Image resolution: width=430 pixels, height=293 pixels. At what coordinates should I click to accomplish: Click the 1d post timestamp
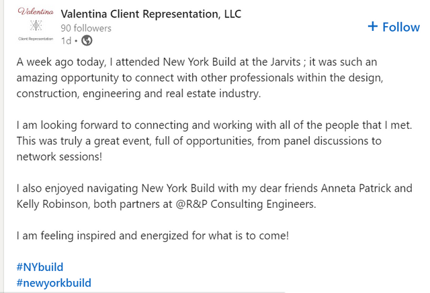click(x=66, y=41)
